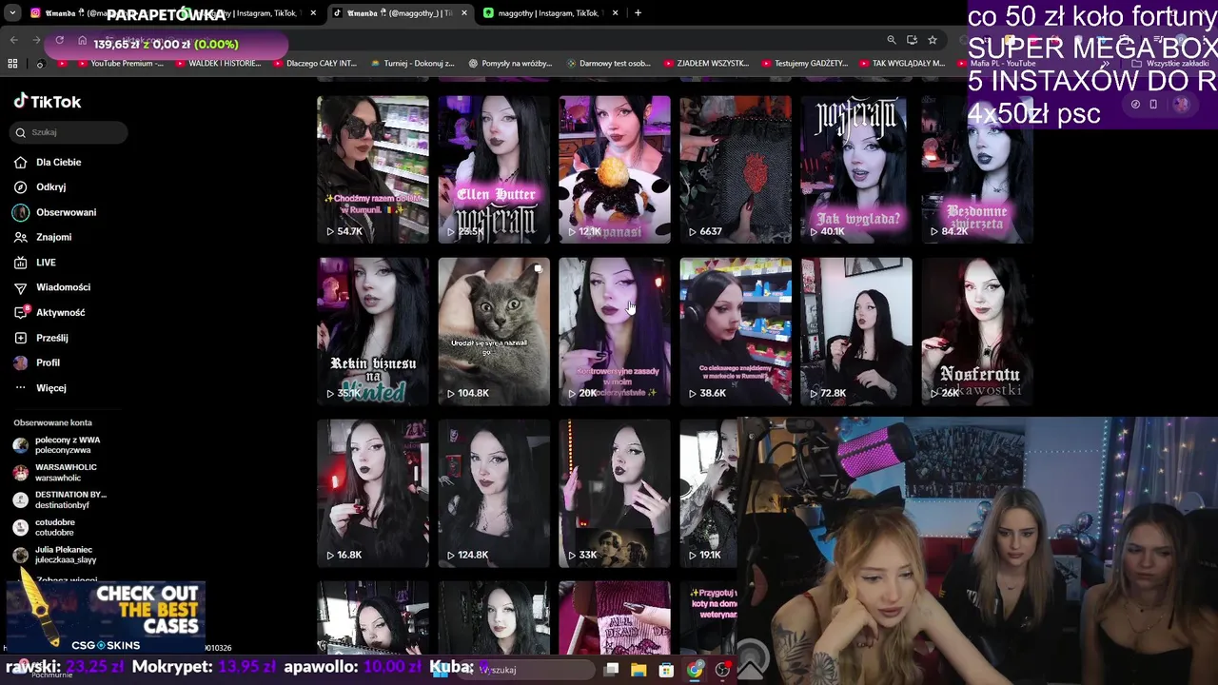Screen dimensions: 1218x685
Task: Open the cotudobre followed account
Action: pos(55,527)
